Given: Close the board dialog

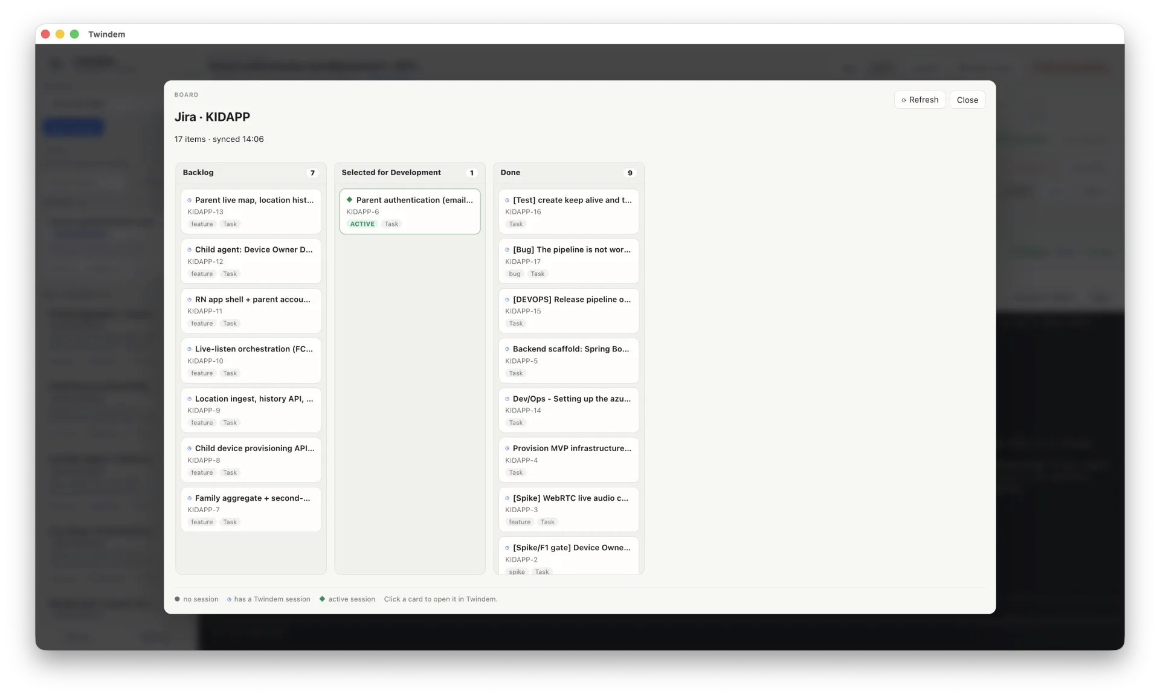Looking at the screenshot, I should click(x=967, y=100).
